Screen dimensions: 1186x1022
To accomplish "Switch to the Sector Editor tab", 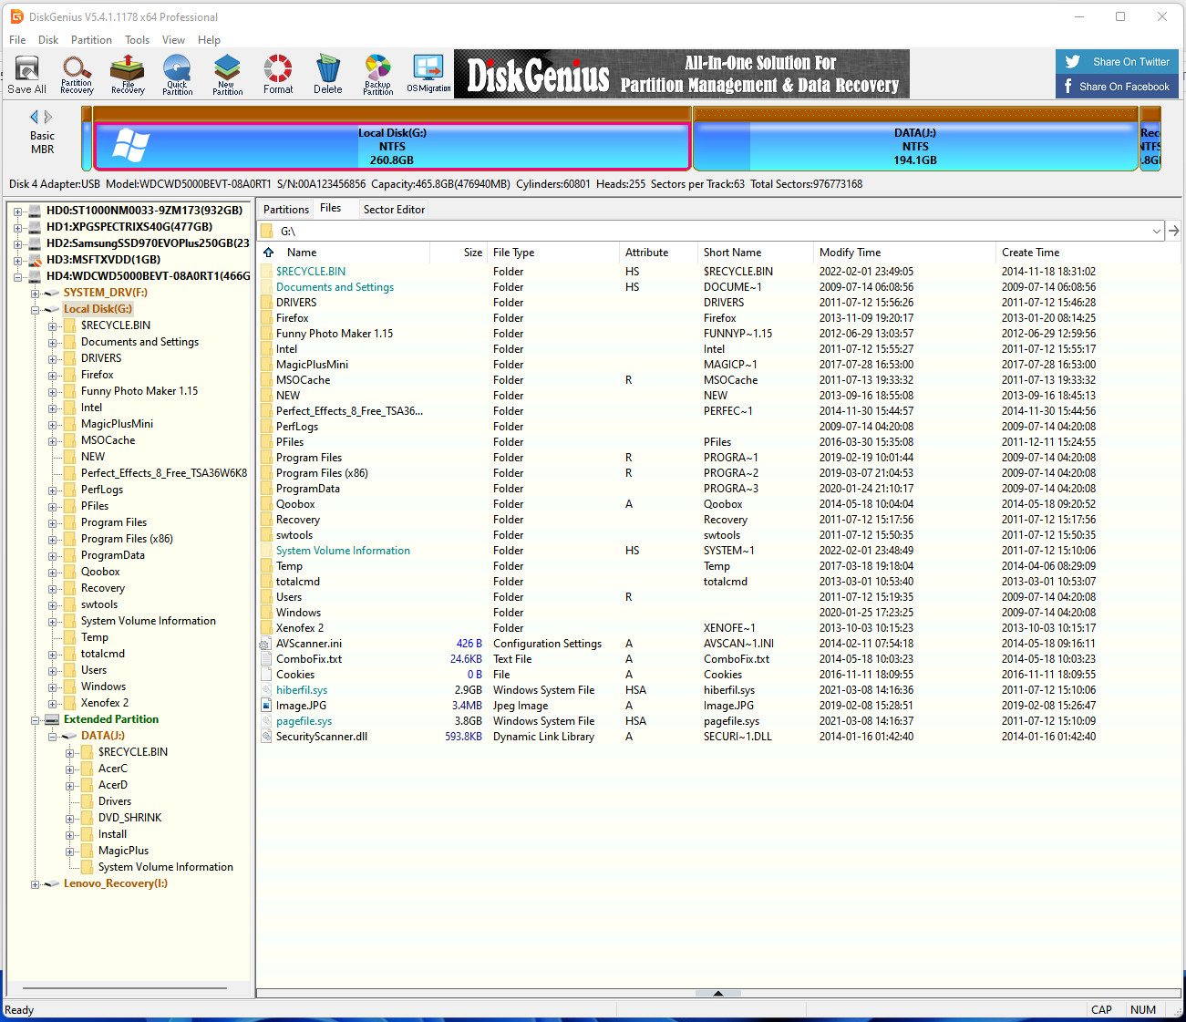I will coord(394,210).
